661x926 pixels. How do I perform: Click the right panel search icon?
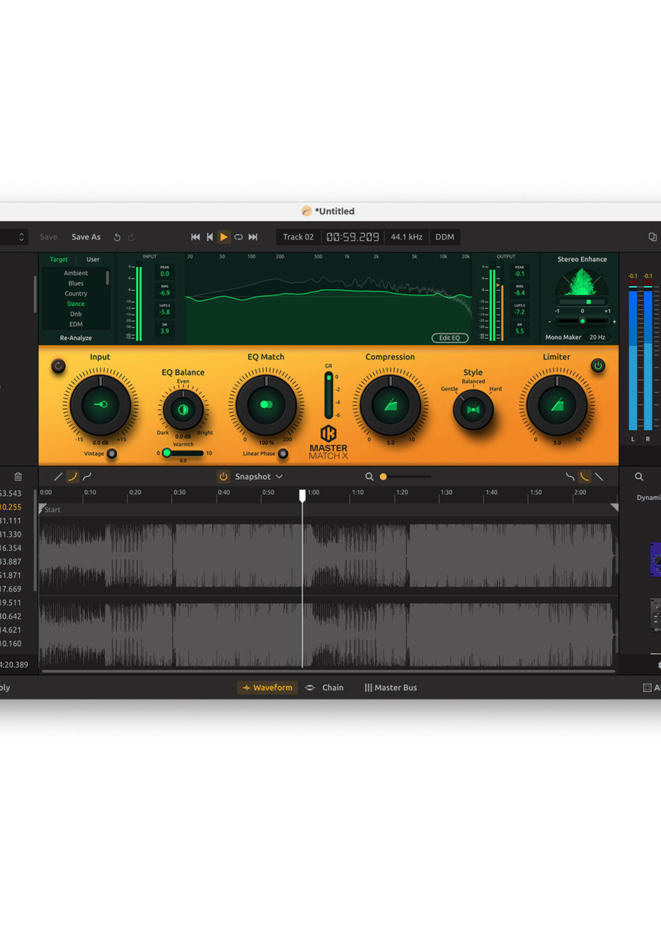click(x=639, y=476)
